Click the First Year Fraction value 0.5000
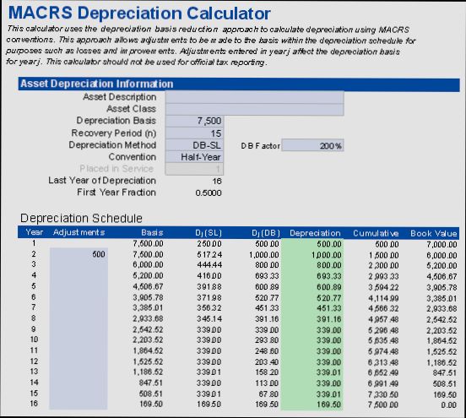Viewport: 466px width, 418px height. pos(209,193)
